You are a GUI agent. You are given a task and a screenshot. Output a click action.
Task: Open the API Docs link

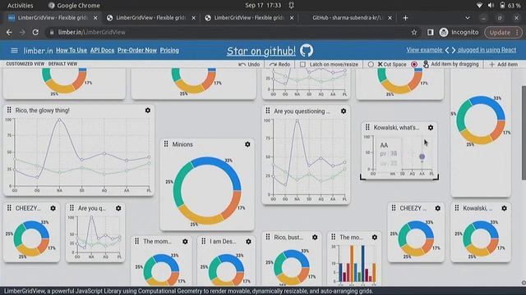(x=102, y=50)
